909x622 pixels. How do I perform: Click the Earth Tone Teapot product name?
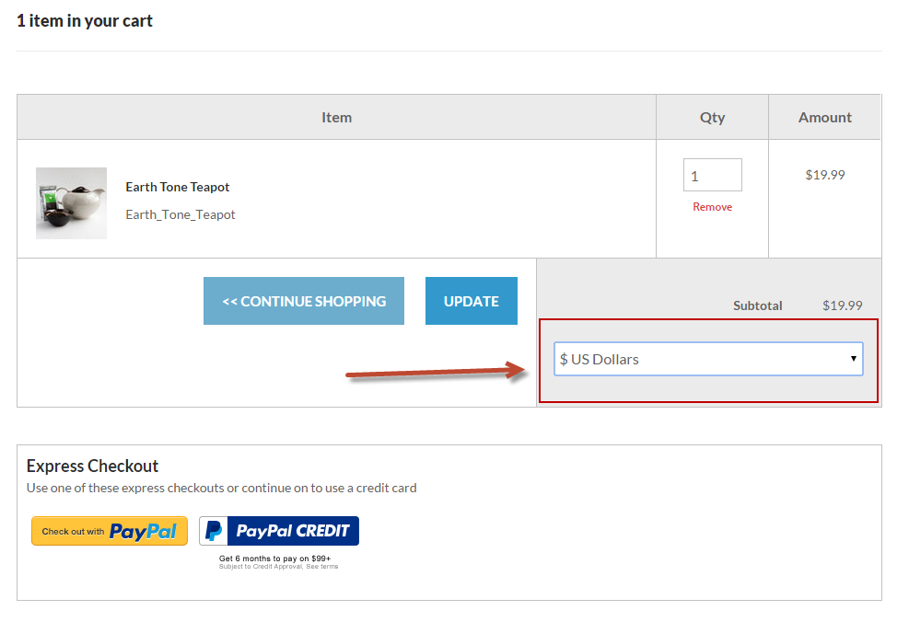178,187
